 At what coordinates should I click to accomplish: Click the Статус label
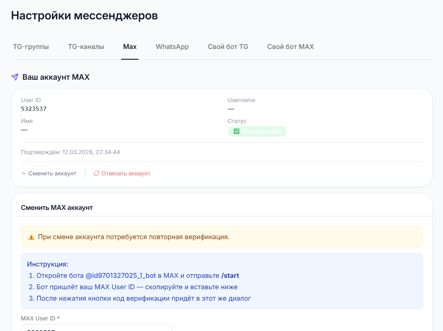coord(237,121)
